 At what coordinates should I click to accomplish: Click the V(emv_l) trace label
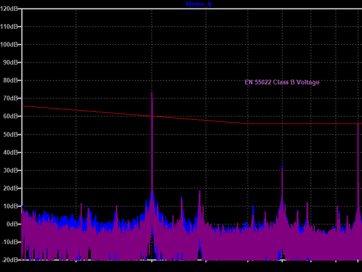click(198, 4)
